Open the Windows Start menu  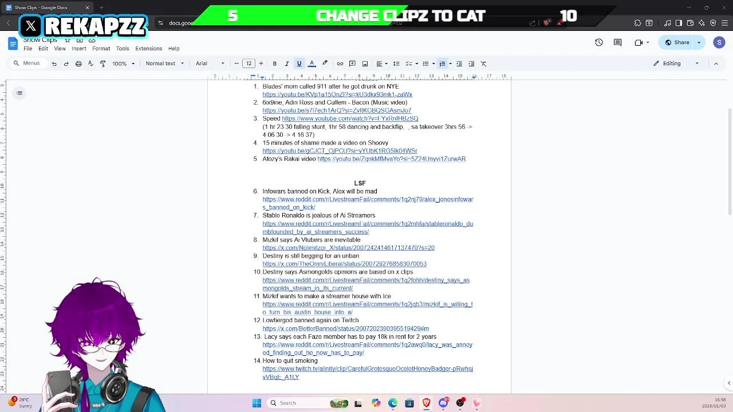257,403
